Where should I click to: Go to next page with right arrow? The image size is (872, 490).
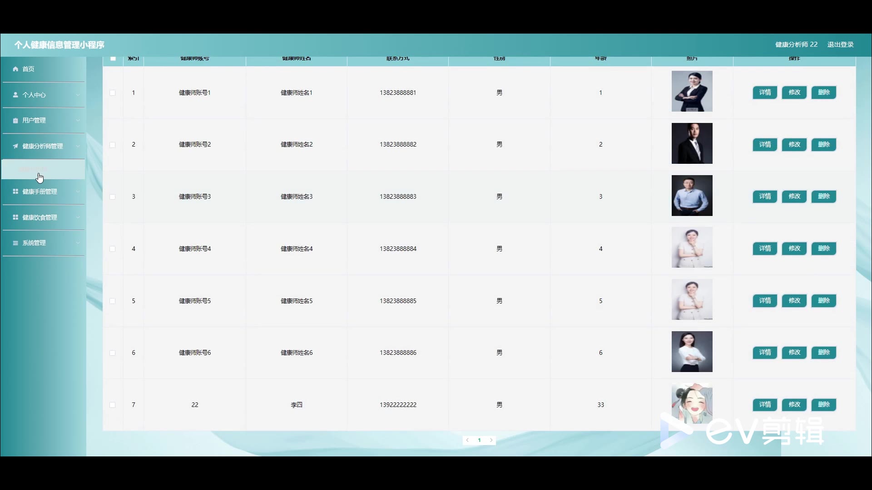(x=491, y=440)
